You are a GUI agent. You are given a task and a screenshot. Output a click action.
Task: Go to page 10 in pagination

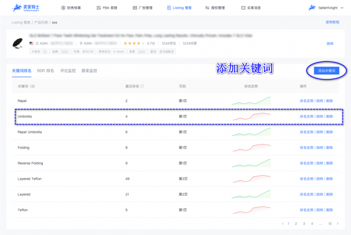pyautogui.click(x=330, y=224)
